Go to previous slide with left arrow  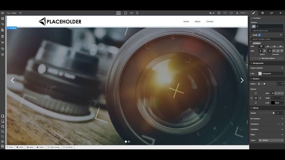(12, 80)
